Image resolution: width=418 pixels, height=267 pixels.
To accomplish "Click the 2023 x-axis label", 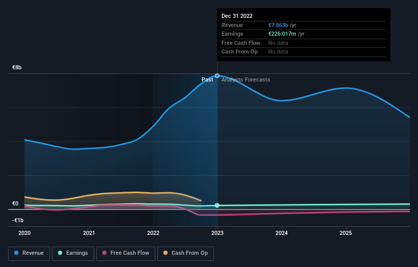I will [217, 233].
